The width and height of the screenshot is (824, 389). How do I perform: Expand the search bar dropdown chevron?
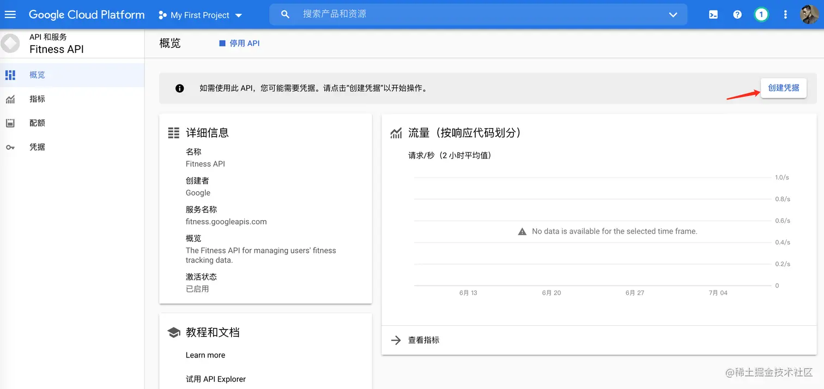point(672,15)
